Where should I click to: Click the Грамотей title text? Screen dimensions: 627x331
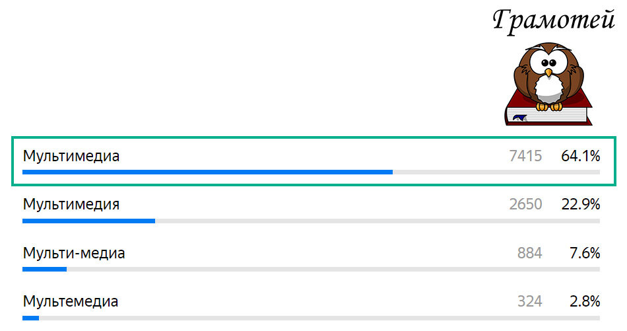click(554, 20)
